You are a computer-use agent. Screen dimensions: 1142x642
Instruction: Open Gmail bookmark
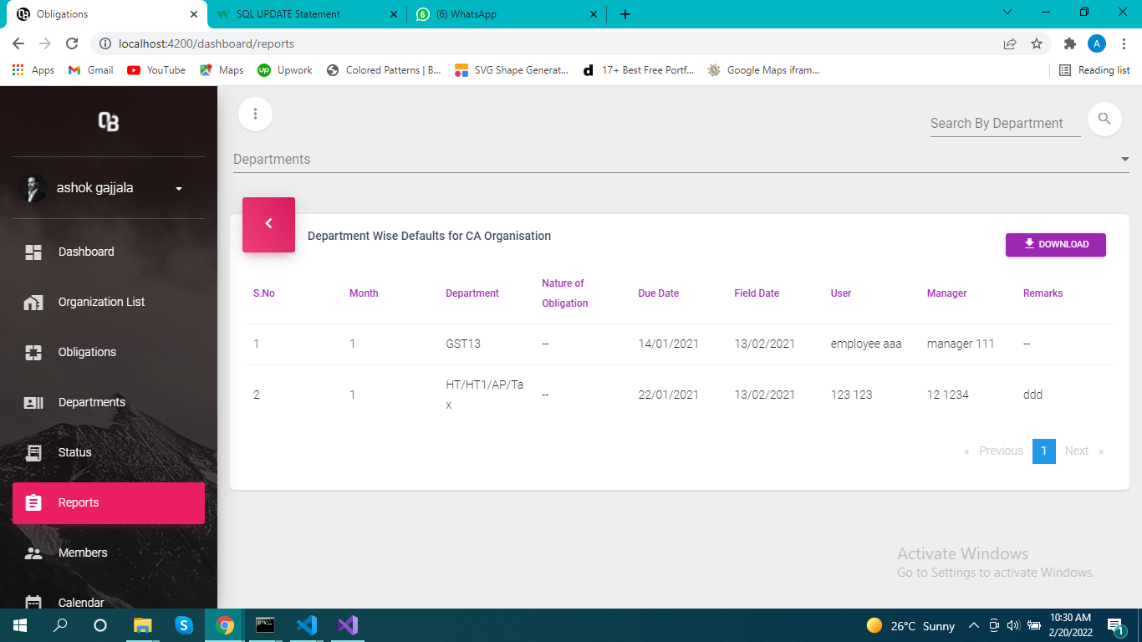(x=90, y=70)
